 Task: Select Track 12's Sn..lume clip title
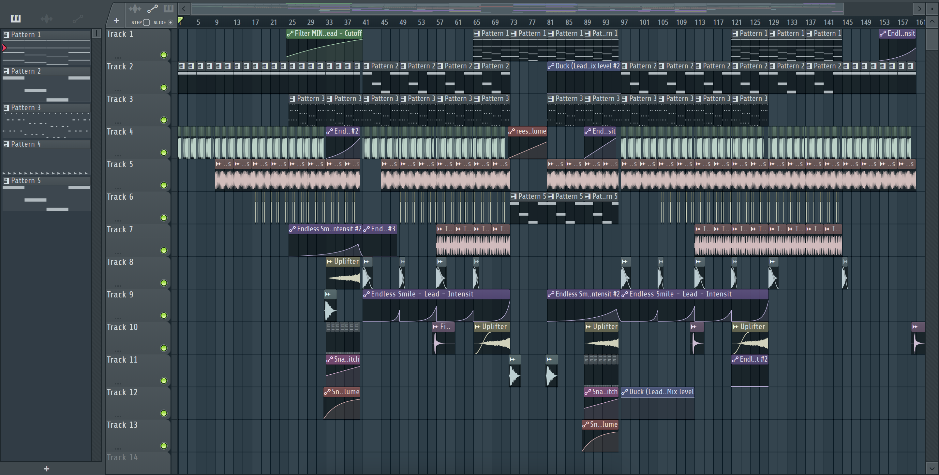tap(346, 392)
